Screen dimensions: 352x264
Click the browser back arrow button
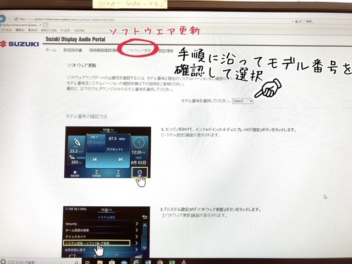click(2, 18)
